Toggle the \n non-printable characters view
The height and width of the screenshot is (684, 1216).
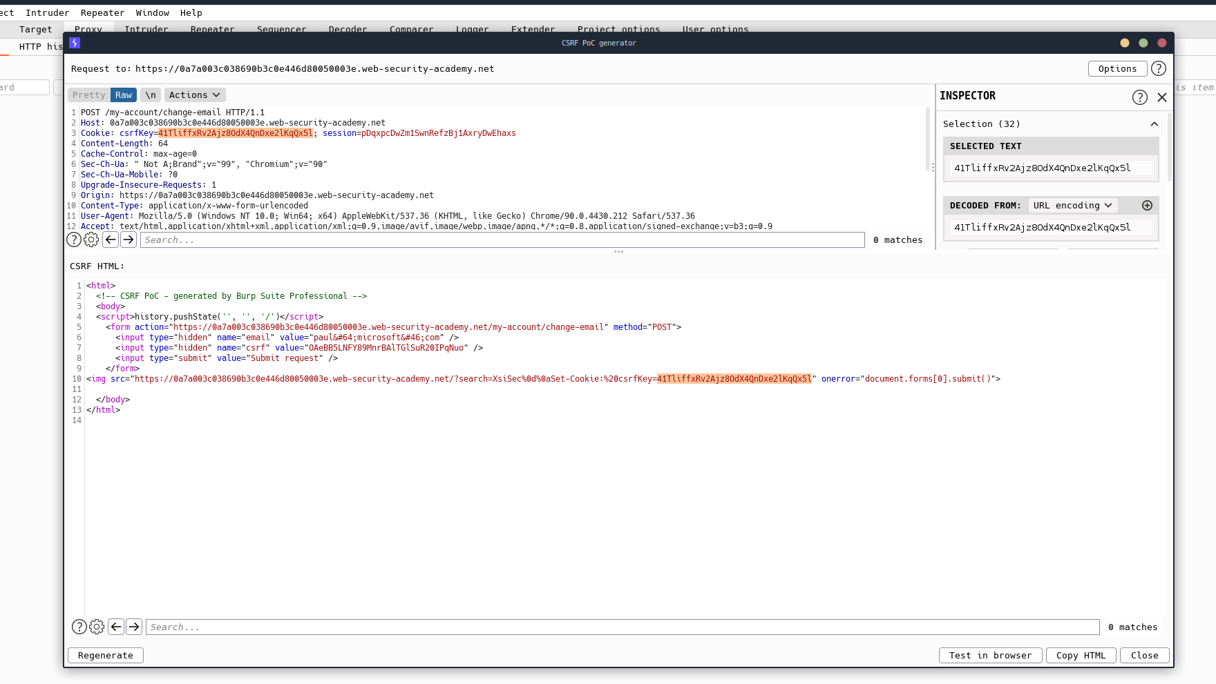[x=151, y=95]
